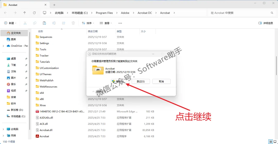This screenshot has width=278, height=144.
Task: Click the copy icon in toolbar
Action: (34, 23)
